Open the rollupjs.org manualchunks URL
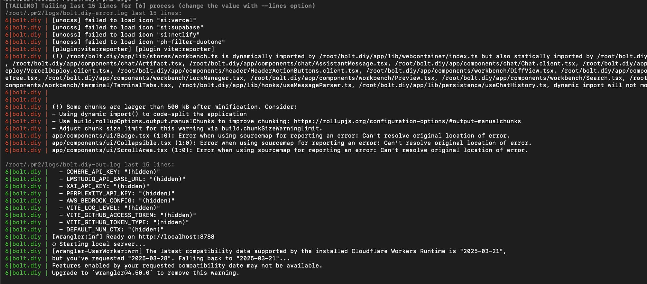The height and width of the screenshot is (284, 647). (x=407, y=121)
